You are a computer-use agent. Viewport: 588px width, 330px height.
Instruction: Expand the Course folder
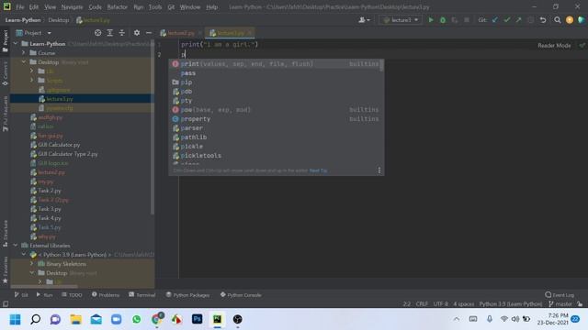pos(24,53)
